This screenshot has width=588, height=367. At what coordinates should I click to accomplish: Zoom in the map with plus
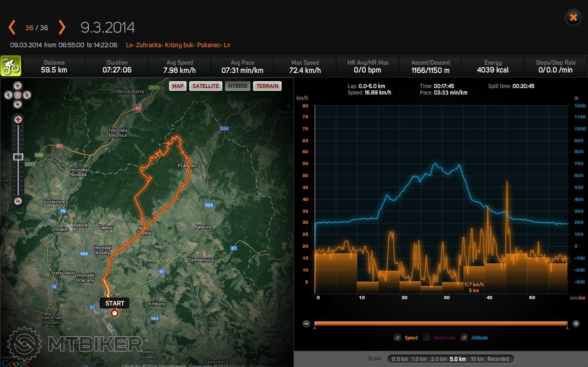(x=18, y=120)
